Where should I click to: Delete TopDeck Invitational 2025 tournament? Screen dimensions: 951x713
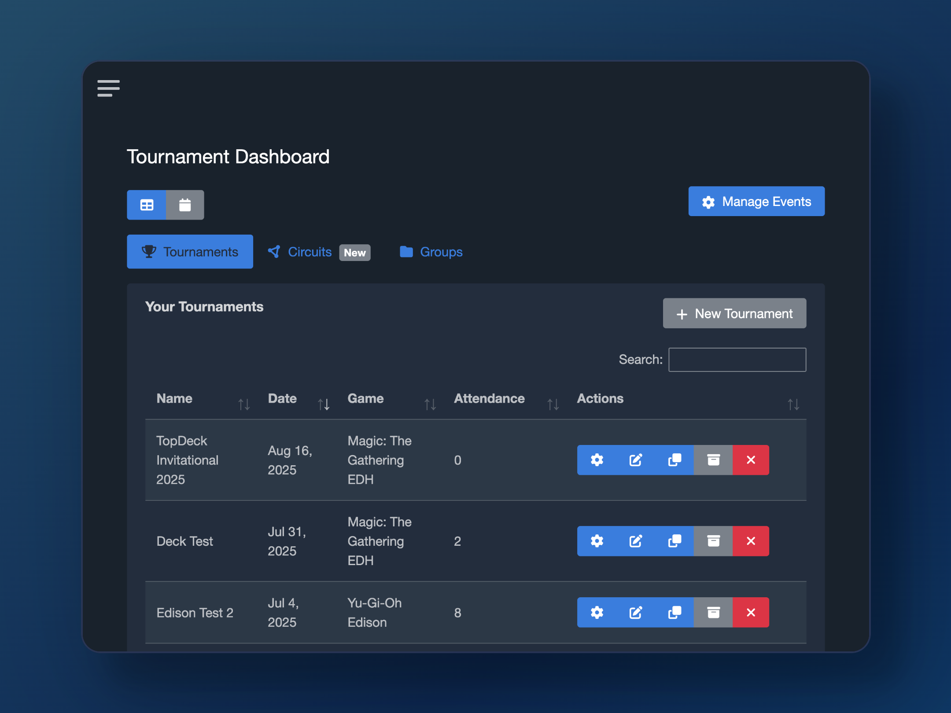(x=751, y=460)
